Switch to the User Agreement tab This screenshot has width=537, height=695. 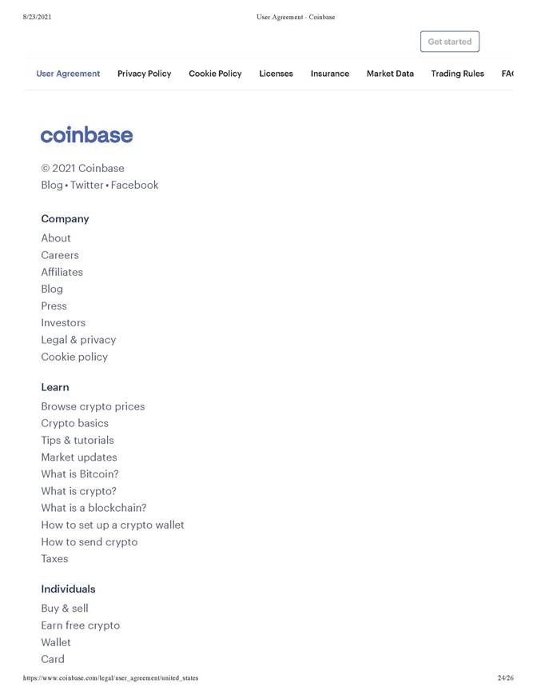pyautogui.click(x=68, y=74)
